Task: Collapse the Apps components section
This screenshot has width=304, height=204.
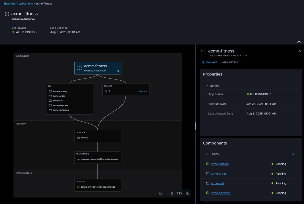Action: pyautogui.click(x=207, y=154)
